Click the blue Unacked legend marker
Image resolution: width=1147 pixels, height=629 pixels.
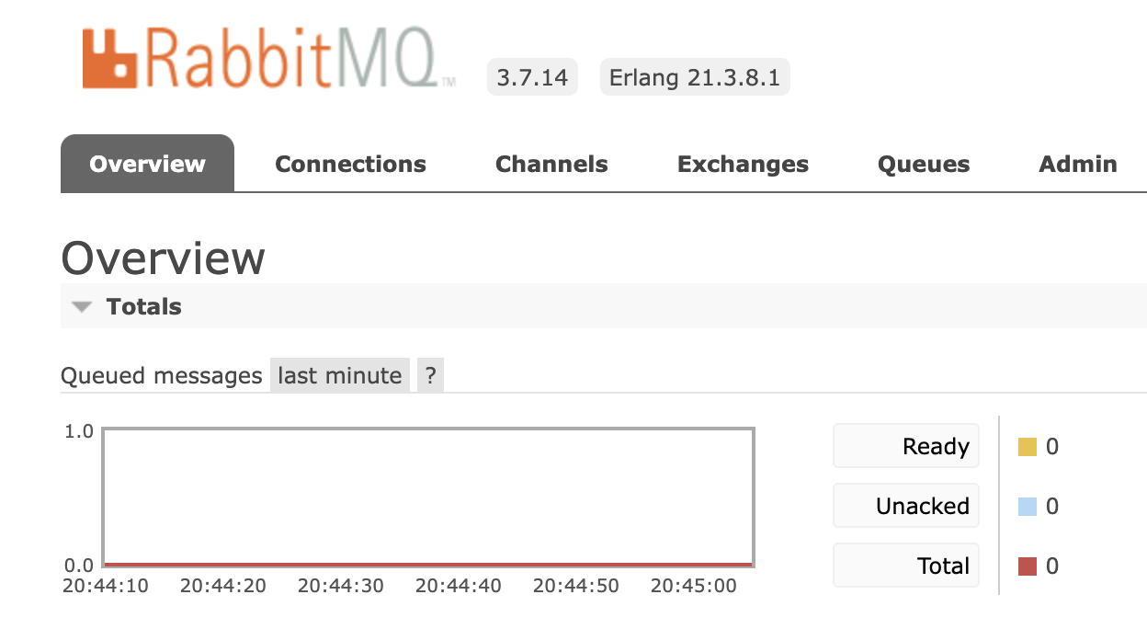tap(1028, 505)
